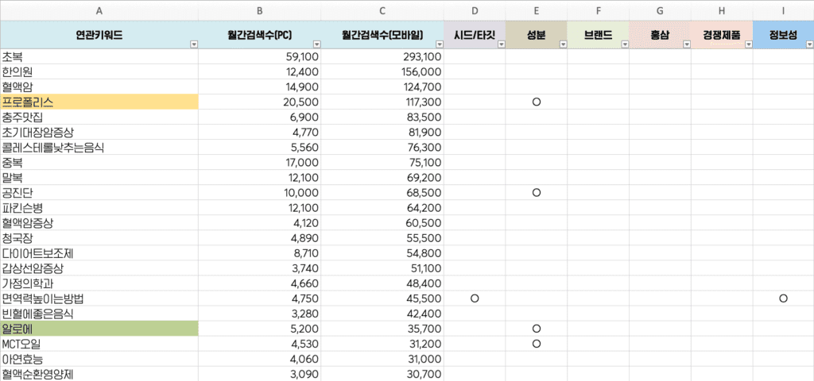Select the O mark in the 프로폴리스 row
This screenshot has height=381, width=814.
(537, 102)
